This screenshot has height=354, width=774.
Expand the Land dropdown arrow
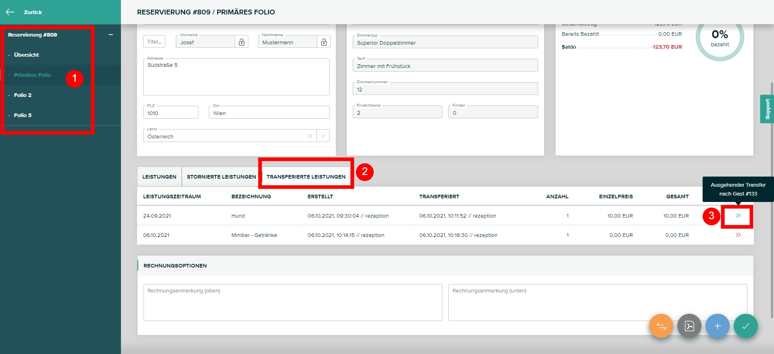click(x=323, y=136)
